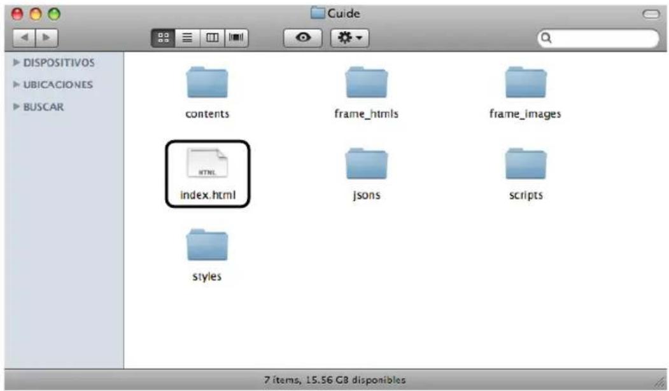Toggle toolbar with the pill button
The height and width of the screenshot is (391, 669).
click(x=651, y=14)
